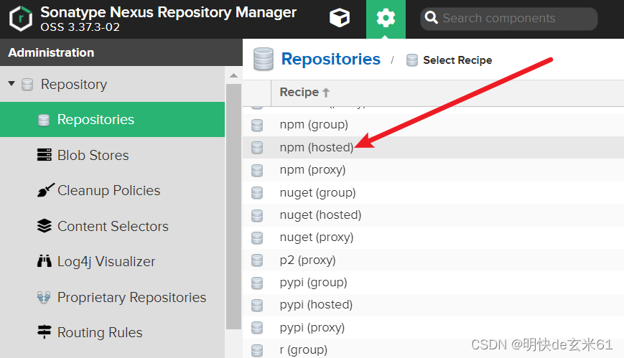Screen dimensions: 624x358
Task: Open the Administration gear icon
Action: pos(386,19)
